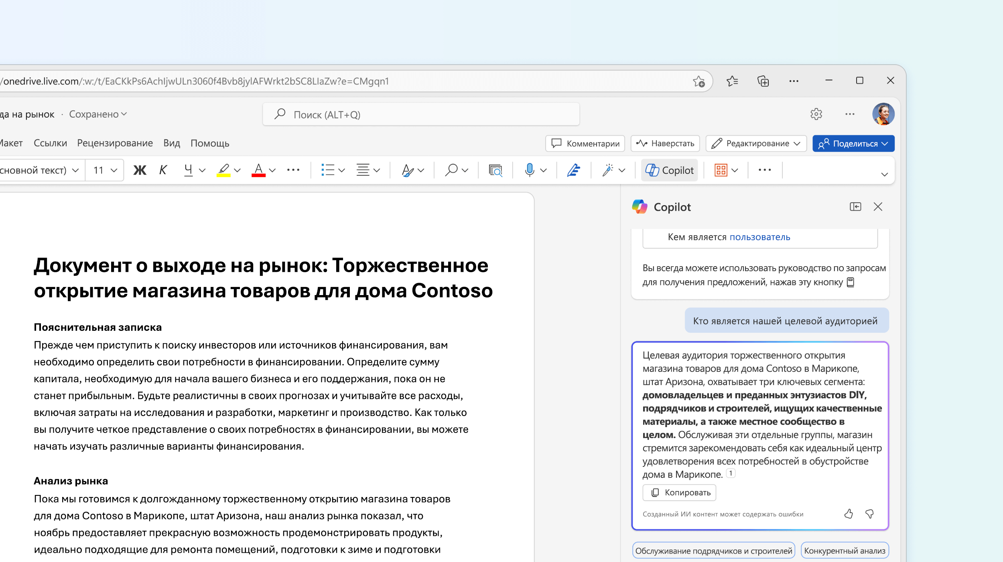
Task: Open citation reference 1 in response
Action: point(731,473)
